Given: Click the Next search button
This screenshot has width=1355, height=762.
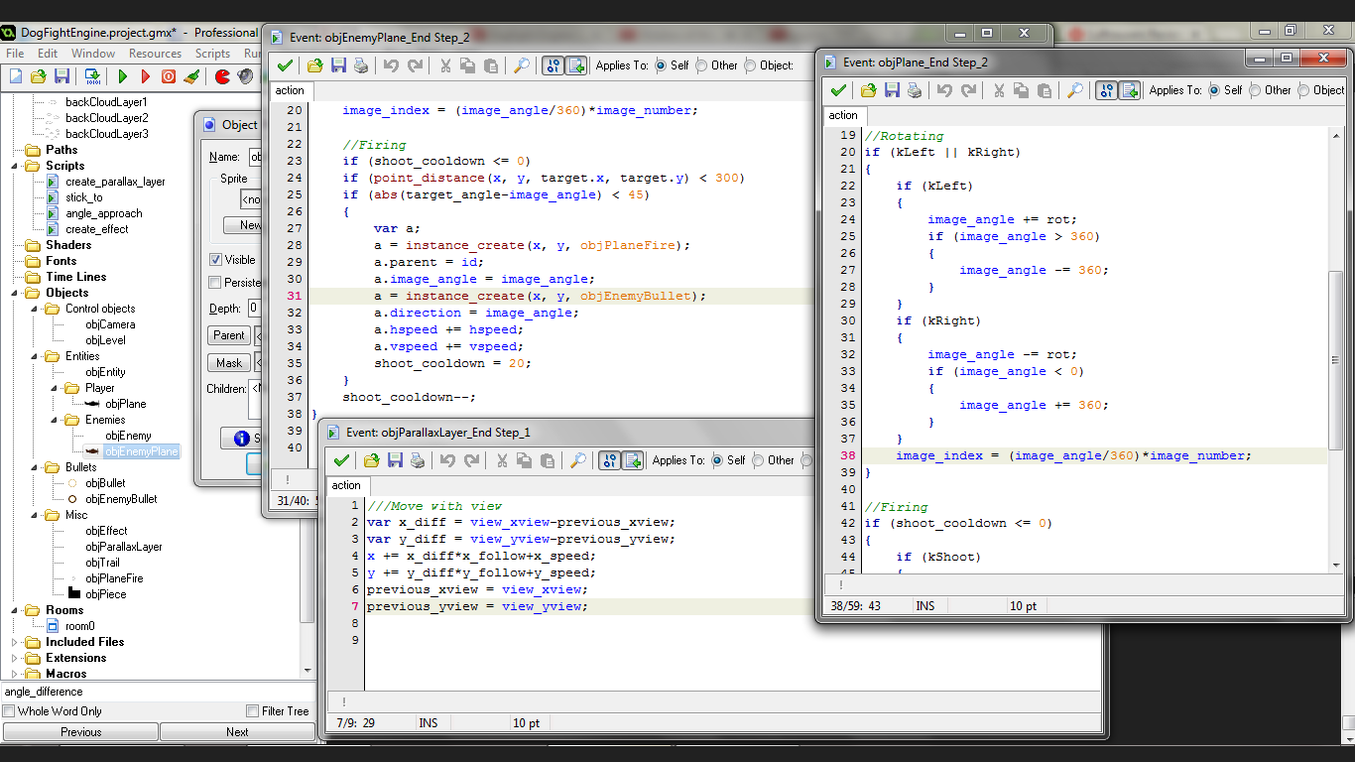Looking at the screenshot, I should (x=237, y=732).
